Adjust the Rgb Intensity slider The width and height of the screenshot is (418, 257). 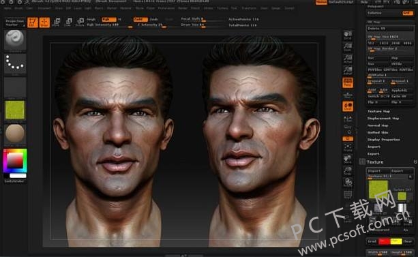110,25
